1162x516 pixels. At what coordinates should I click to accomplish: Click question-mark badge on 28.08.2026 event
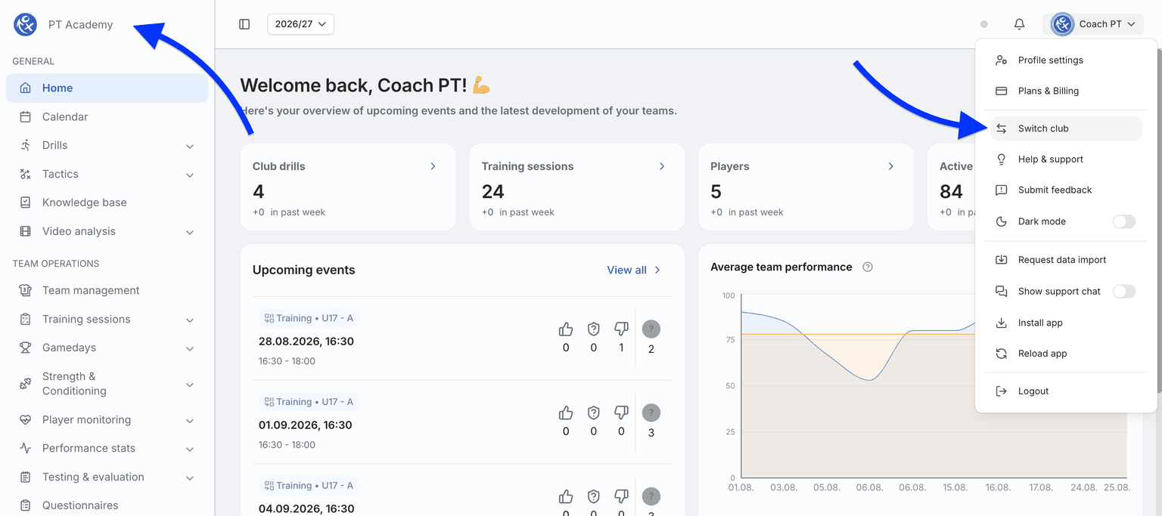pyautogui.click(x=651, y=329)
